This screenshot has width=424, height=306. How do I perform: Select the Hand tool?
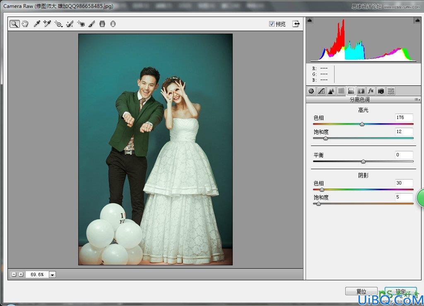25,24
